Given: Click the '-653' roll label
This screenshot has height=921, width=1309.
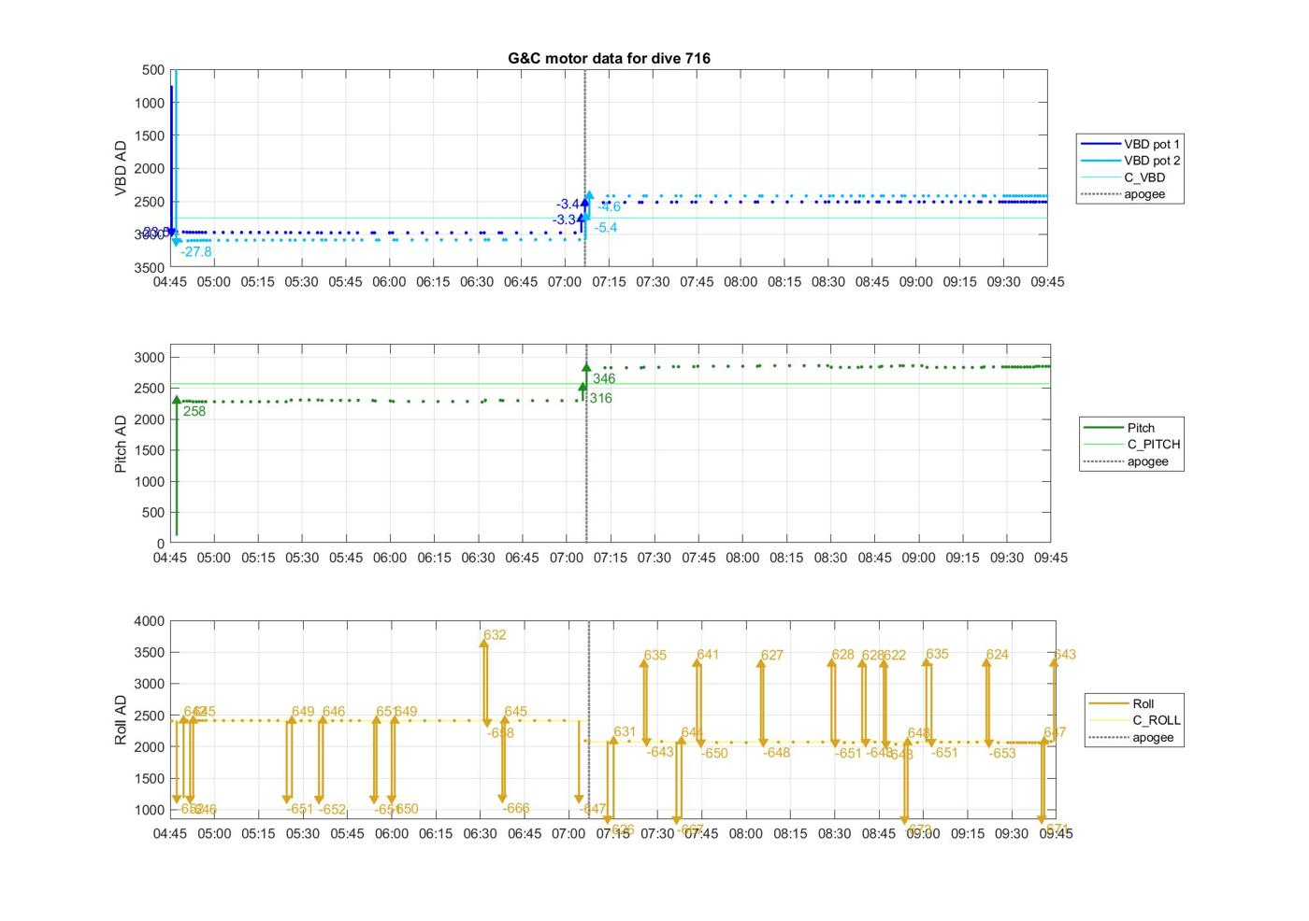Looking at the screenshot, I should (1002, 754).
